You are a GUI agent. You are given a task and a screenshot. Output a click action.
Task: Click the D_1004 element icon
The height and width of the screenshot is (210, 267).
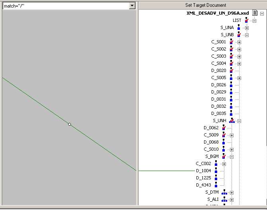click(216, 171)
